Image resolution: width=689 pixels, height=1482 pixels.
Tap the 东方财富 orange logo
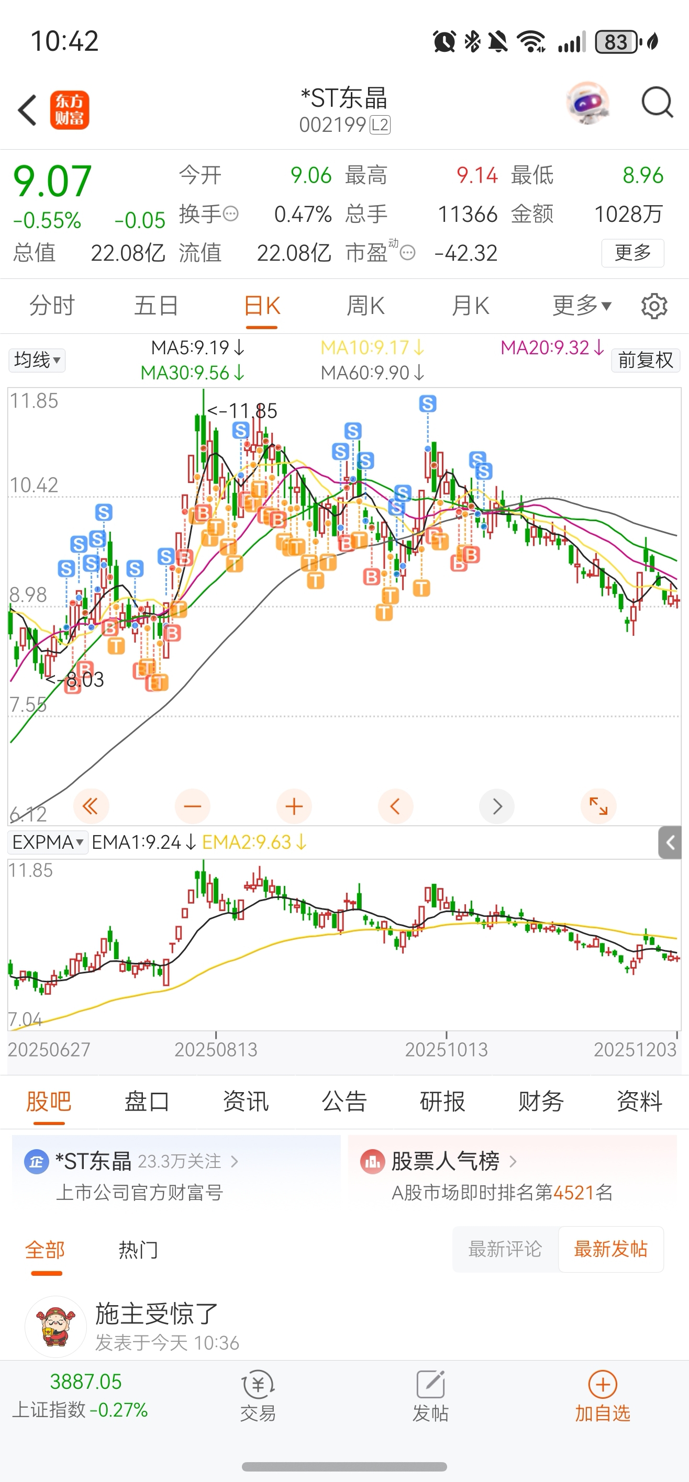(70, 110)
